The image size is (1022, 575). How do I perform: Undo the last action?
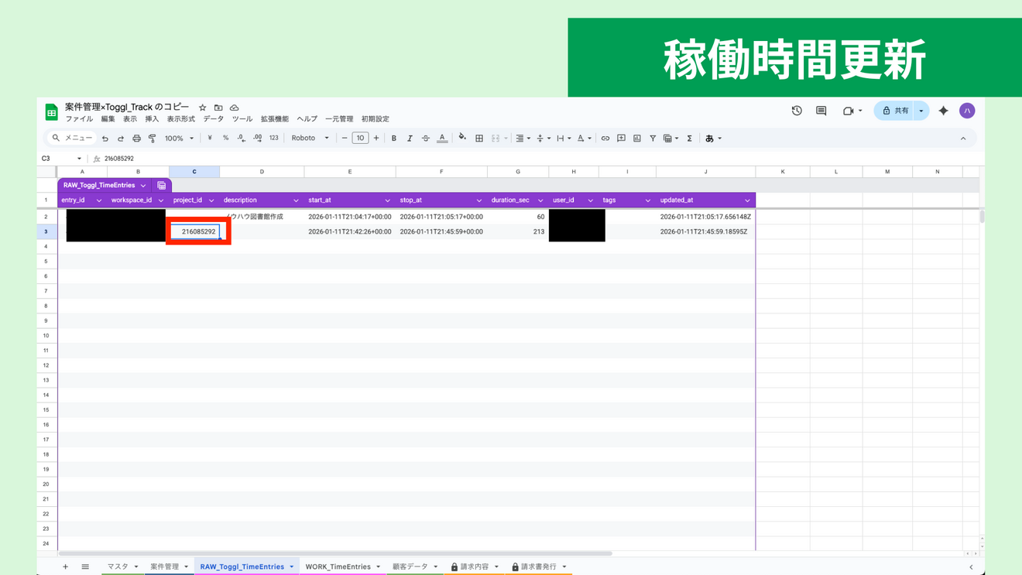105,139
